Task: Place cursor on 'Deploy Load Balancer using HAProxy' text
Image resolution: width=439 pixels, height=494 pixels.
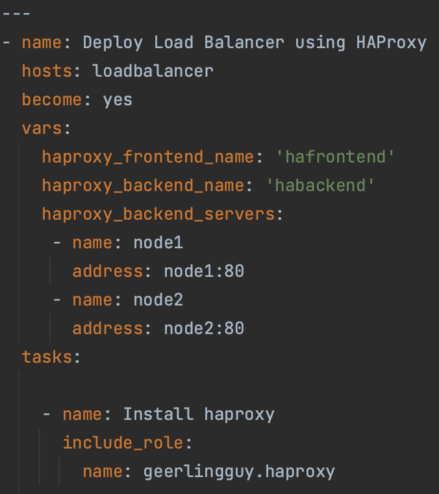Action: 255,43
